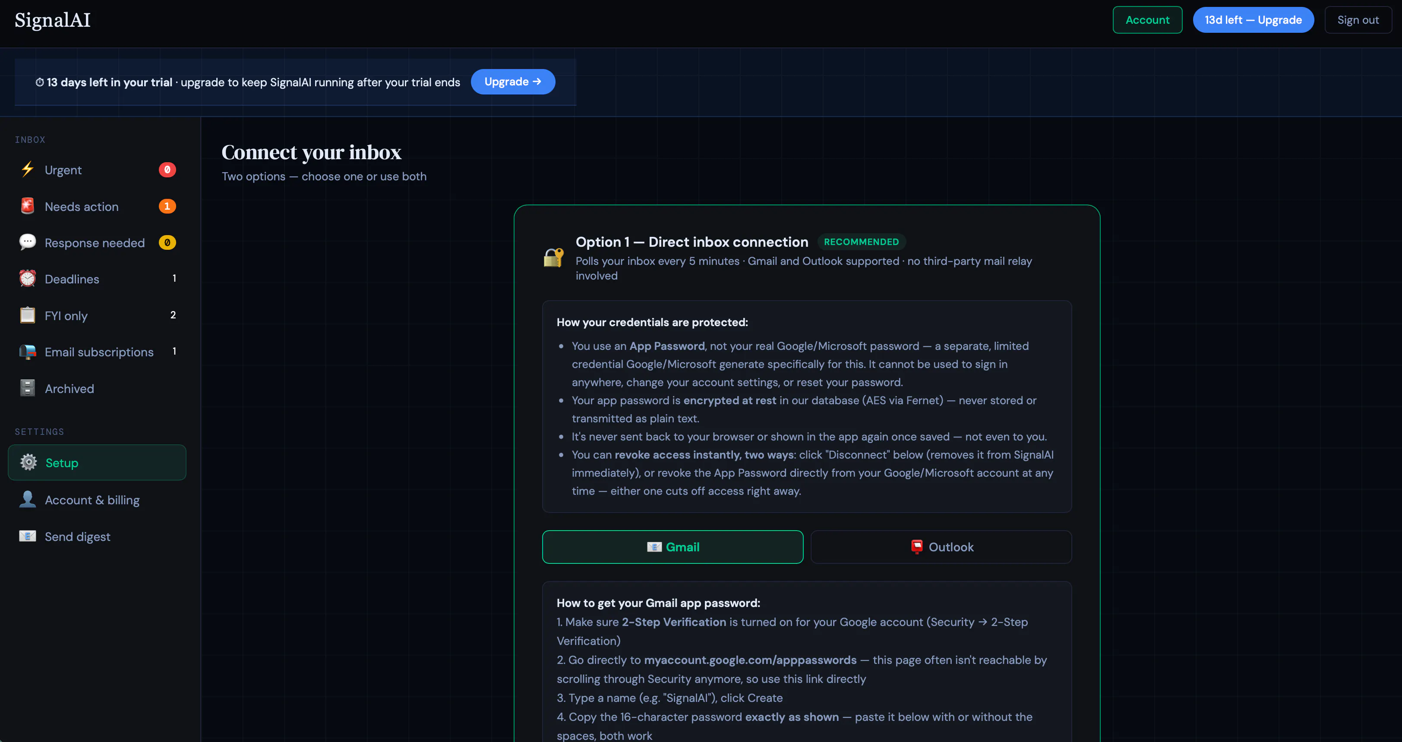The image size is (1402, 742).
Task: Click the yellow Response needed count badge
Action: coord(167,242)
